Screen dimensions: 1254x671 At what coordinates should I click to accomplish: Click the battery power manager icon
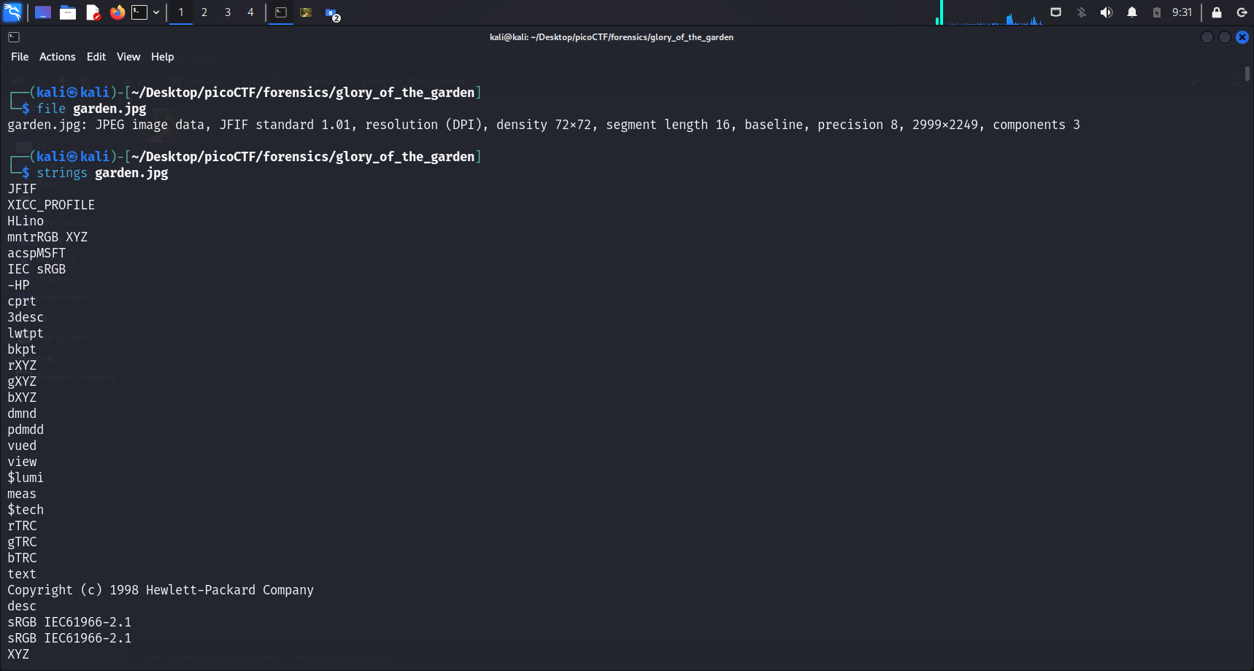coord(1157,12)
